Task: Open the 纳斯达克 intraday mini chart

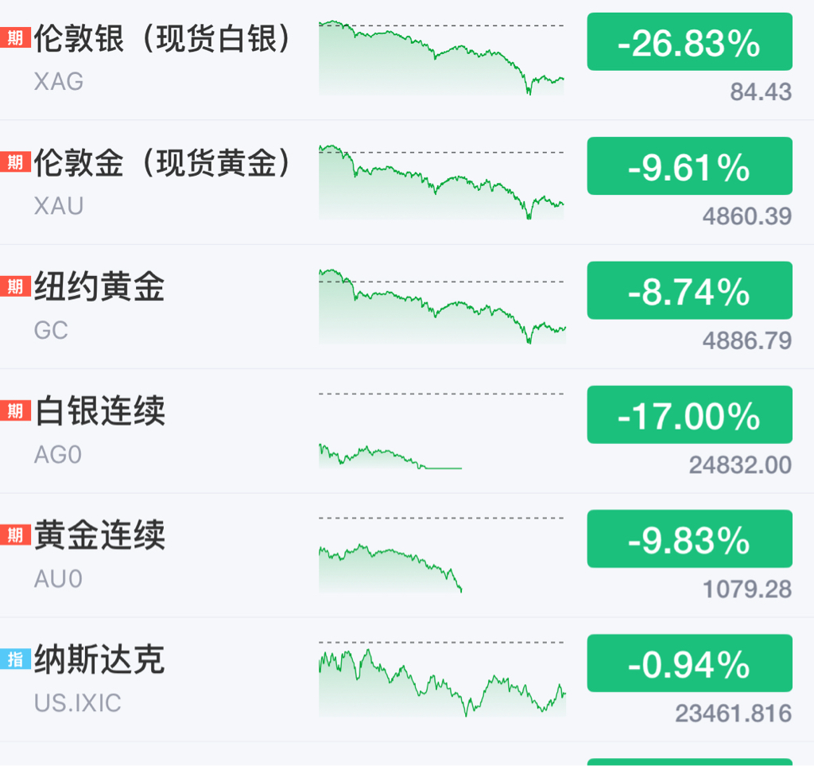Action: (442, 679)
